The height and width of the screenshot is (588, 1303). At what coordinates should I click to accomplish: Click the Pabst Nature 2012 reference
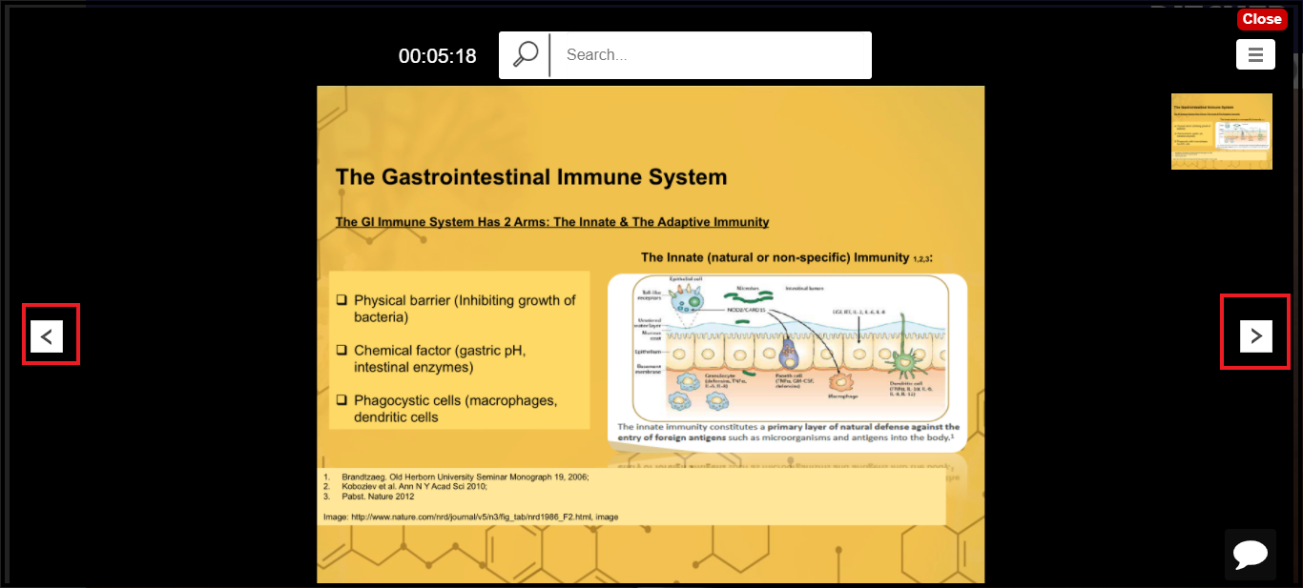[x=378, y=497]
